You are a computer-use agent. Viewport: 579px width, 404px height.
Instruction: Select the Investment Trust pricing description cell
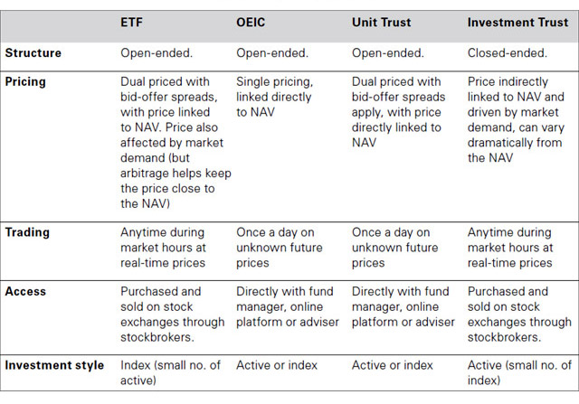(x=517, y=119)
